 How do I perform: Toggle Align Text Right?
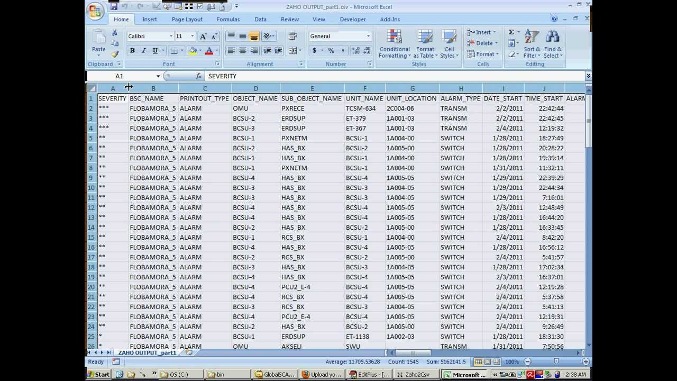[254, 51]
